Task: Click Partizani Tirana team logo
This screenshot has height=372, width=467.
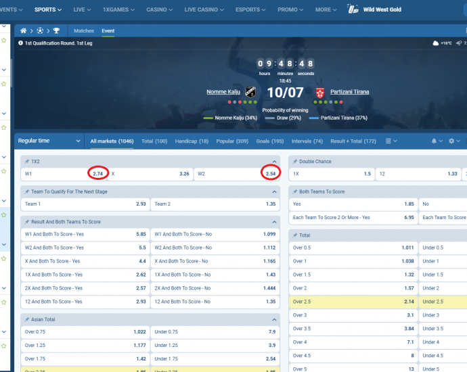Action: [x=320, y=92]
